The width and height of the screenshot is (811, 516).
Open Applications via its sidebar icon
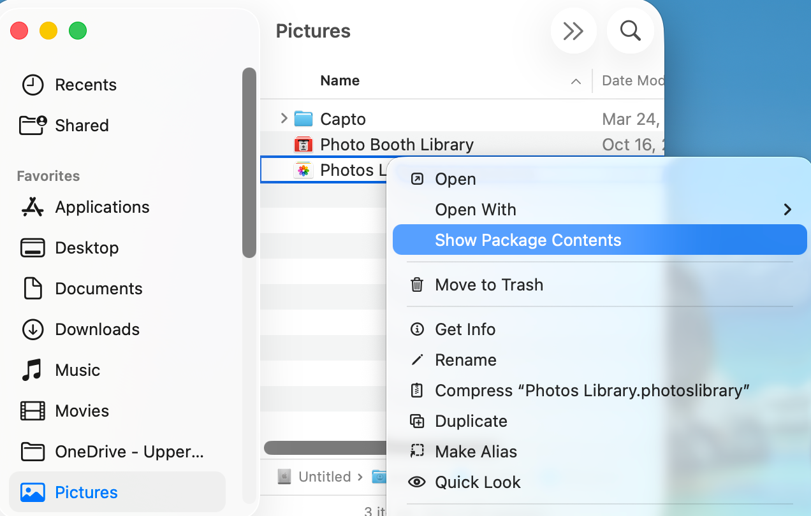pyautogui.click(x=33, y=207)
